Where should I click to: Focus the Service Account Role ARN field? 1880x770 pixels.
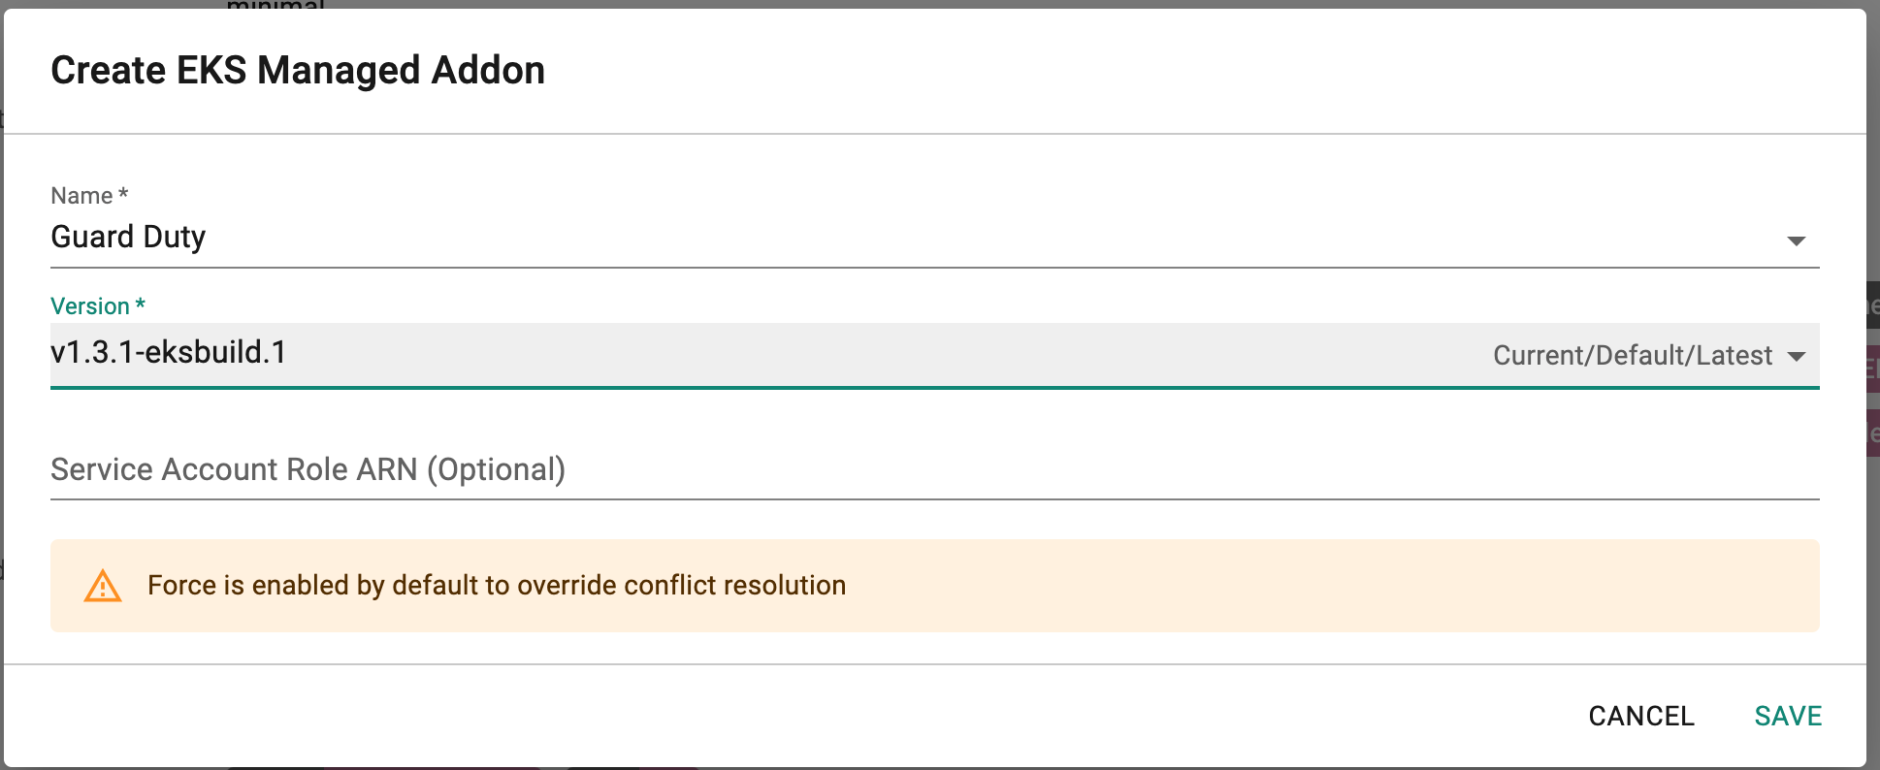[934, 470]
